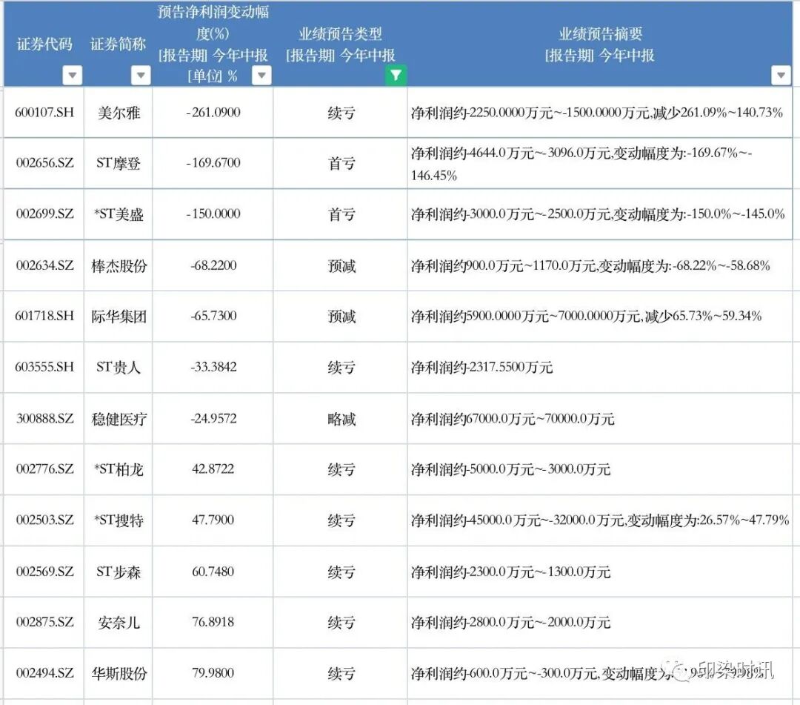Viewport: 800px width, 705px height.
Task: Select cell 002634.SZ
Action: 44,265
